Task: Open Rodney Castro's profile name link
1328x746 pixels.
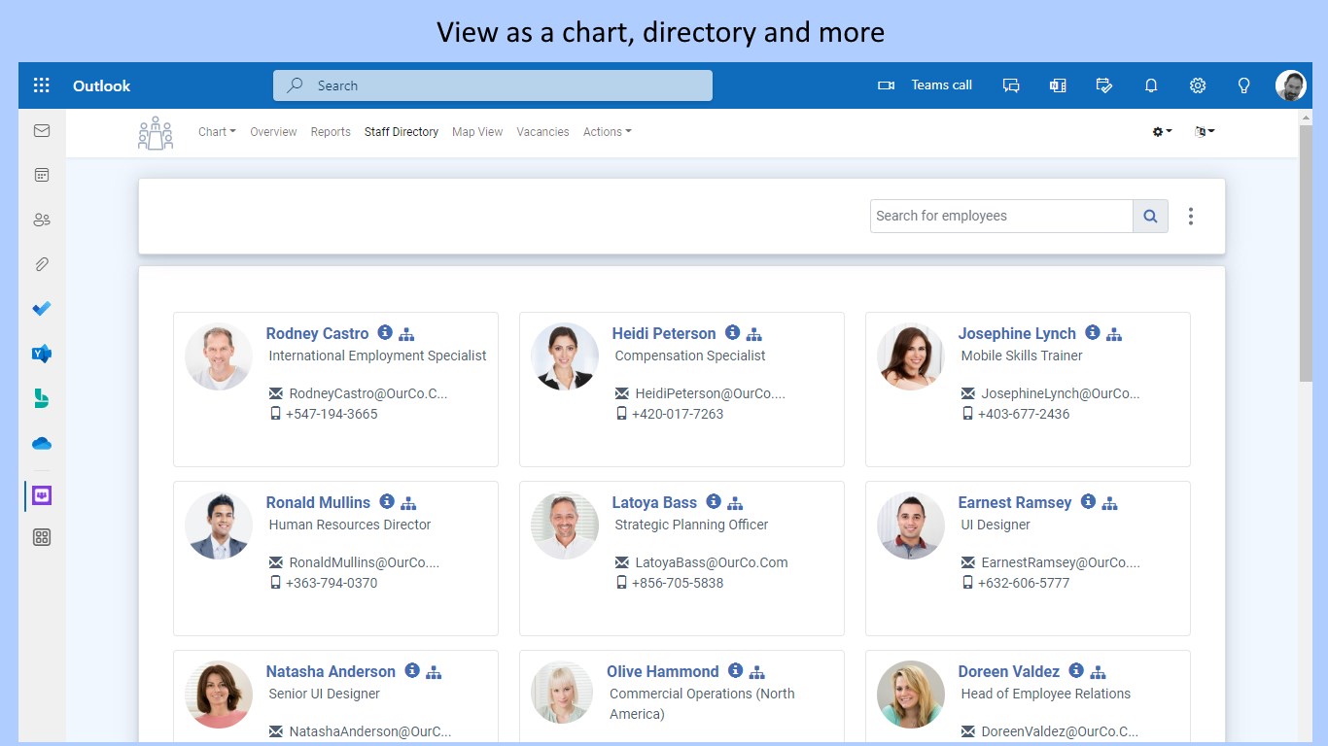Action: click(317, 333)
